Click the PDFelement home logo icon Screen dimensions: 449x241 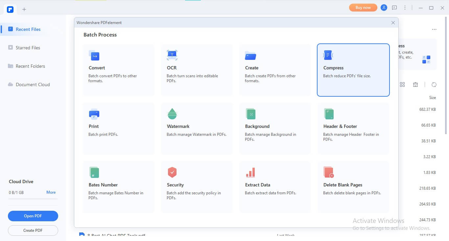coord(10,9)
